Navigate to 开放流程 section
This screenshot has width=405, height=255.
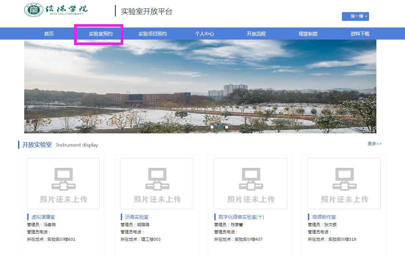(x=256, y=34)
